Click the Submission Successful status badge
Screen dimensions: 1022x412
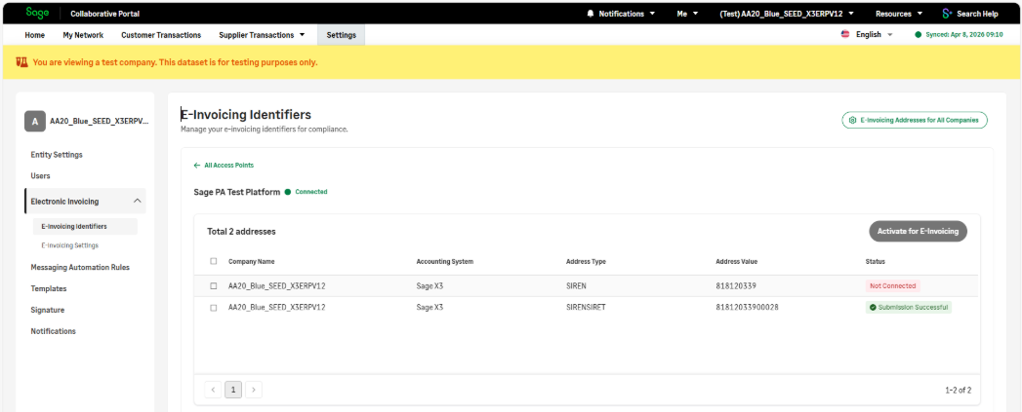[x=909, y=307]
